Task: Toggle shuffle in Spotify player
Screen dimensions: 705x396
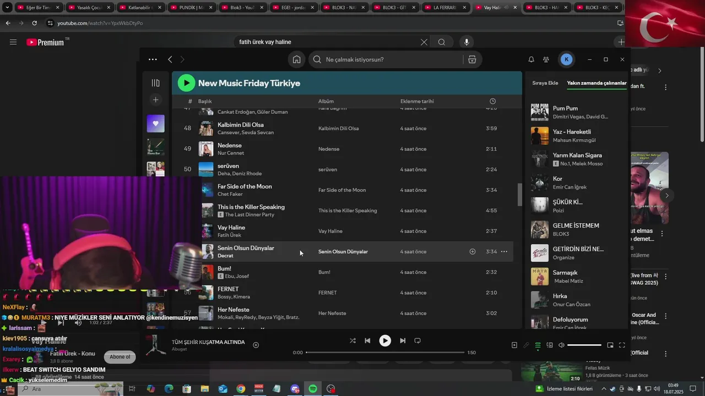Action: click(352, 340)
